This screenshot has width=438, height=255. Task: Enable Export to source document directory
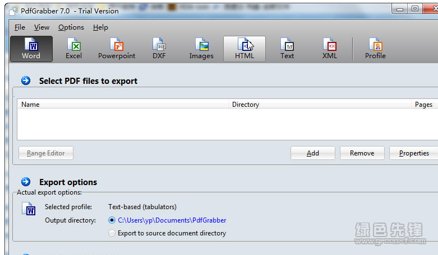[x=112, y=233]
